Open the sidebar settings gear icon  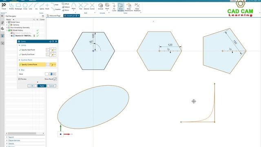point(2,16)
